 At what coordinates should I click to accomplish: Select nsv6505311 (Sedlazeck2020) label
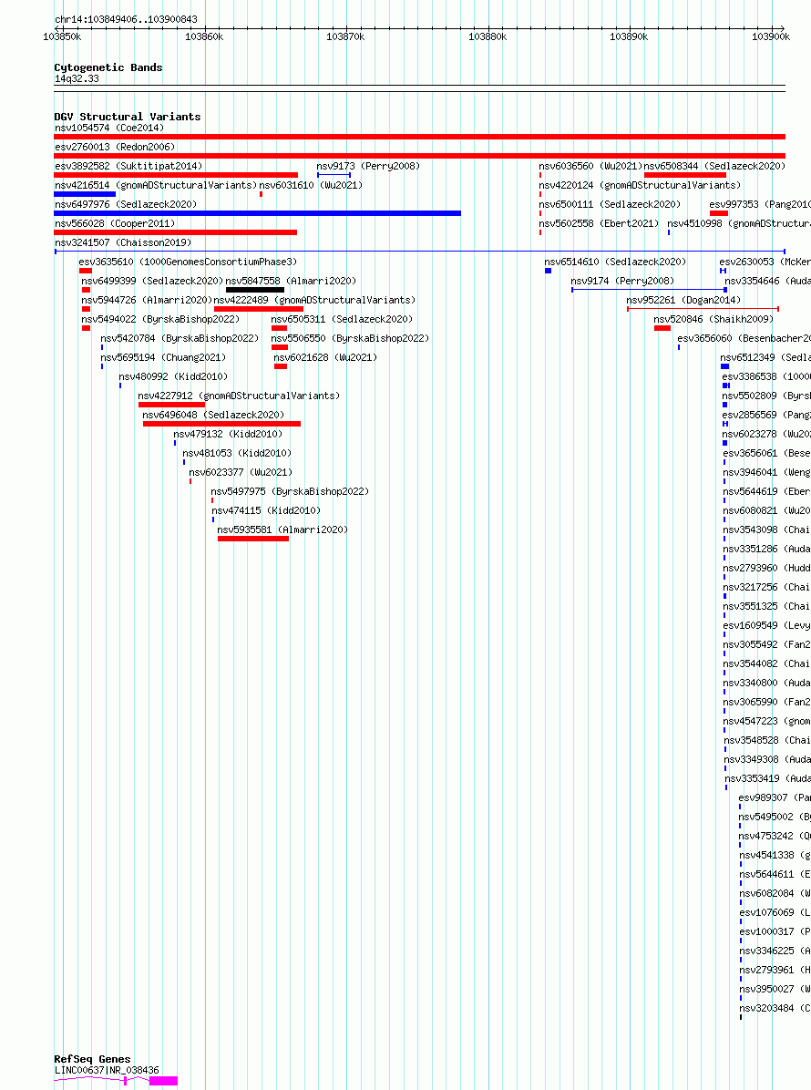[x=342, y=319]
